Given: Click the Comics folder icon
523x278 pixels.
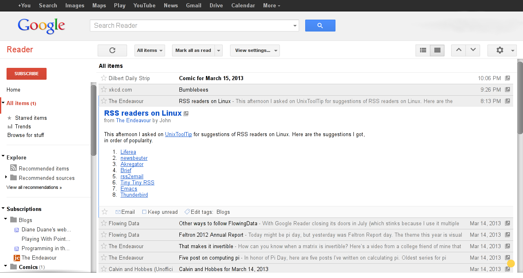Looking at the screenshot, I should [13, 267].
